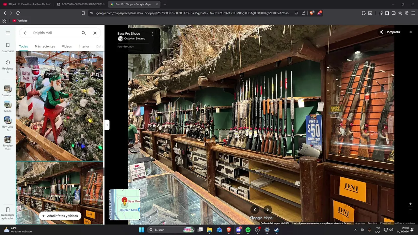418x235 pixels.
Task: Click Descargar aplicación phone icon
Action: (8, 210)
